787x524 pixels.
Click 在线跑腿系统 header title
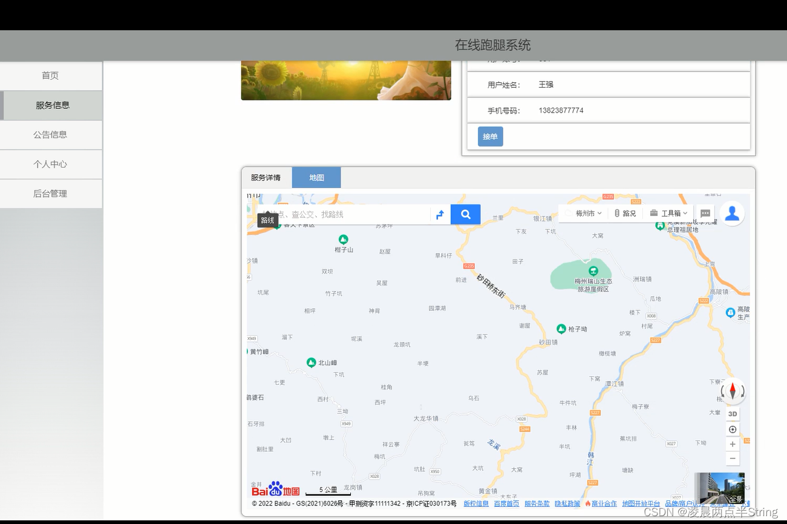tap(492, 45)
